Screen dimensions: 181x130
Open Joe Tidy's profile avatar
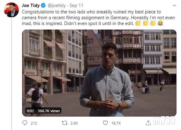[x=11, y=10]
